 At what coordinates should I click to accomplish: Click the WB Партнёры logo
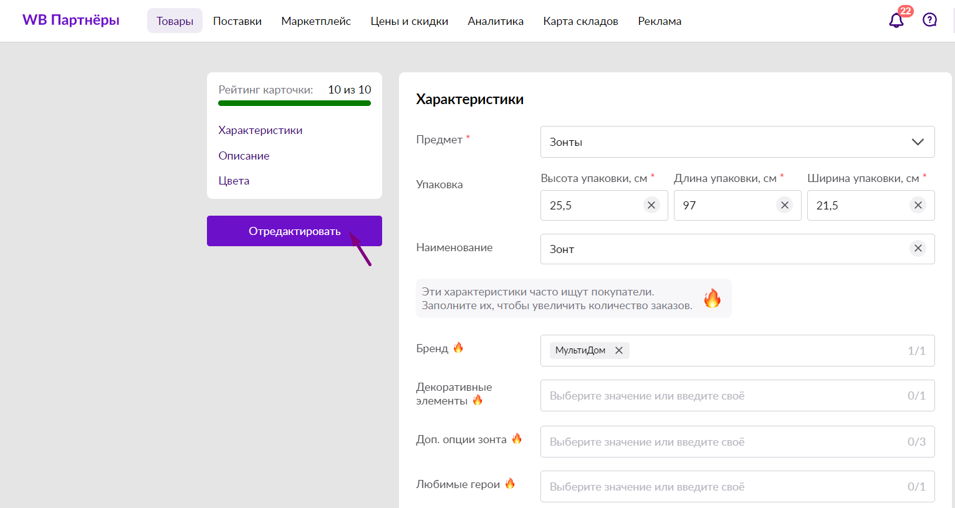pyautogui.click(x=71, y=20)
